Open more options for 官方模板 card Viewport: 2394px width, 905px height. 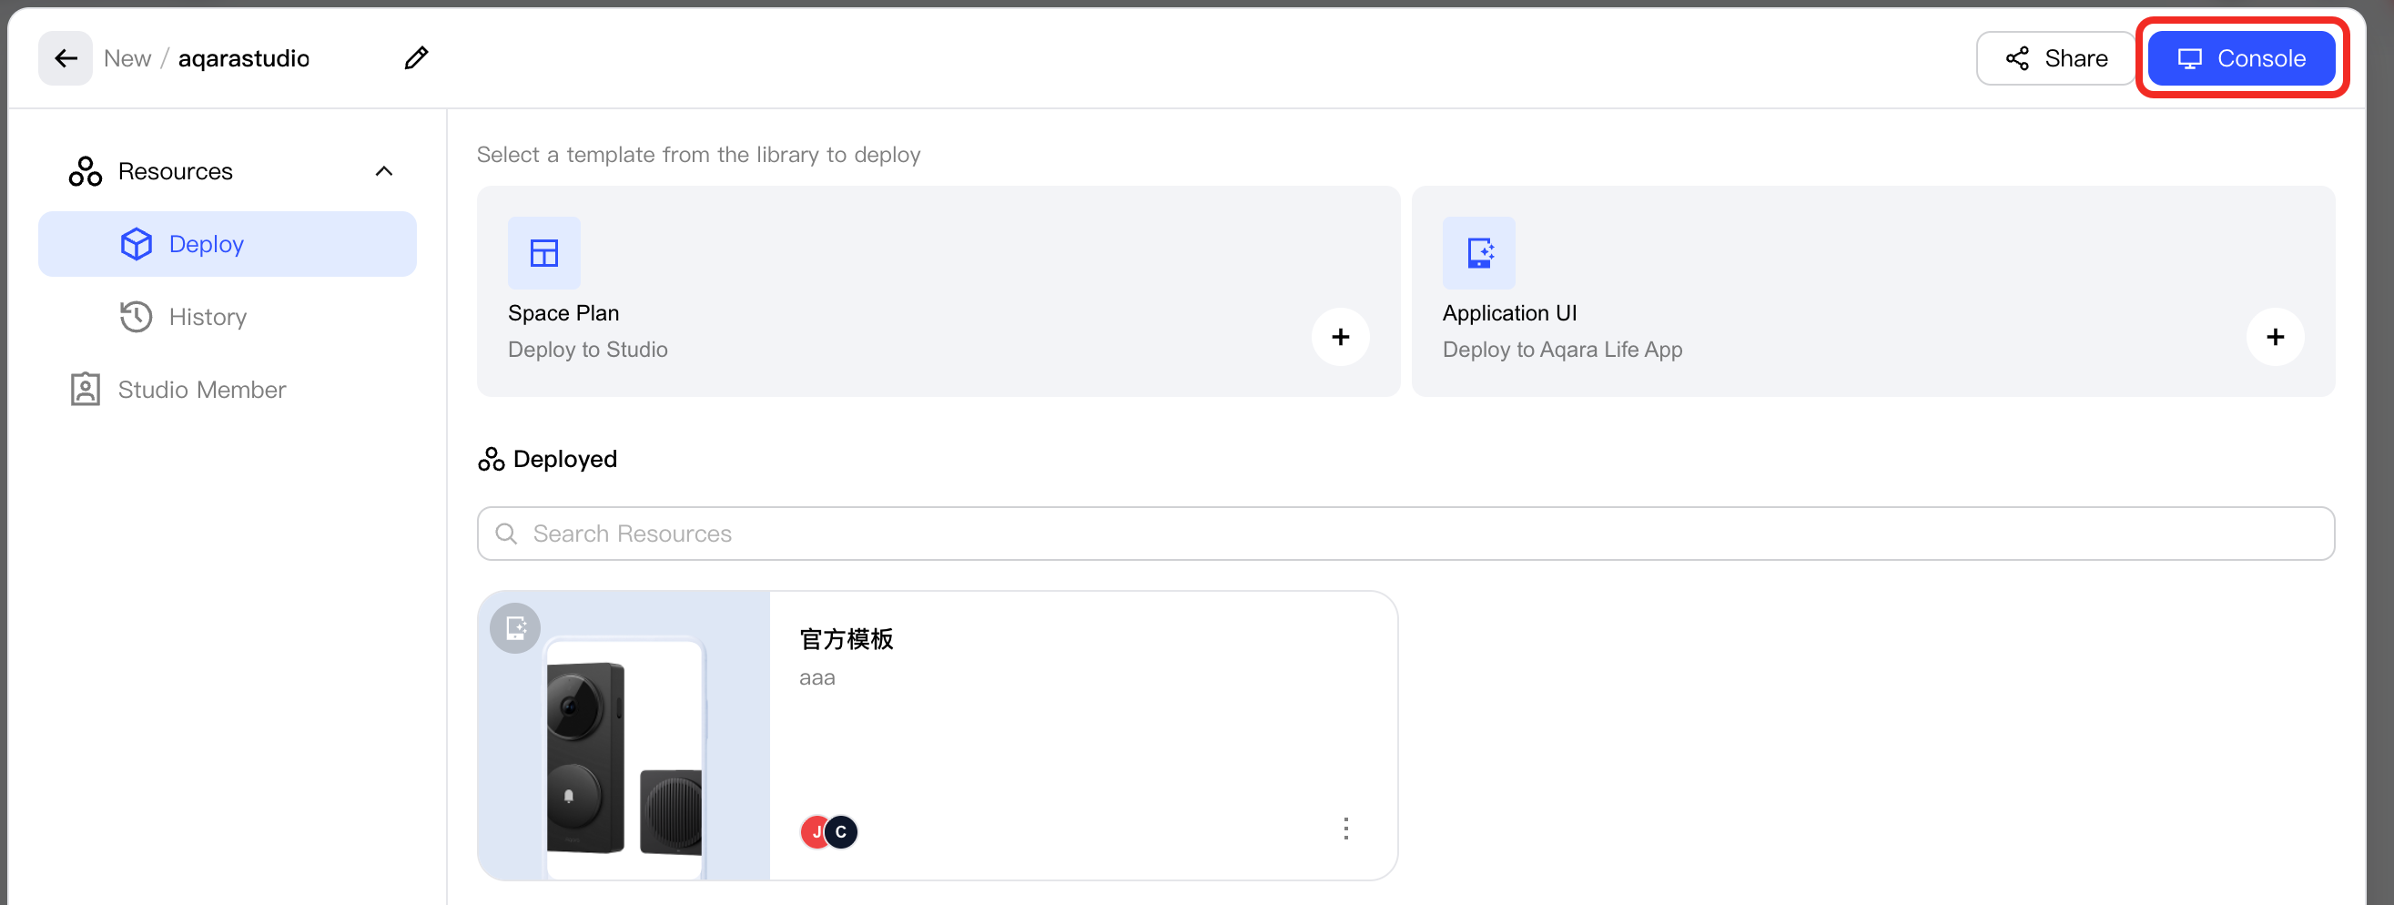point(1345,829)
